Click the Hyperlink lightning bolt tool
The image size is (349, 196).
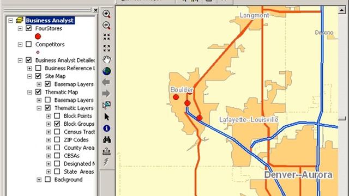pos(106,162)
